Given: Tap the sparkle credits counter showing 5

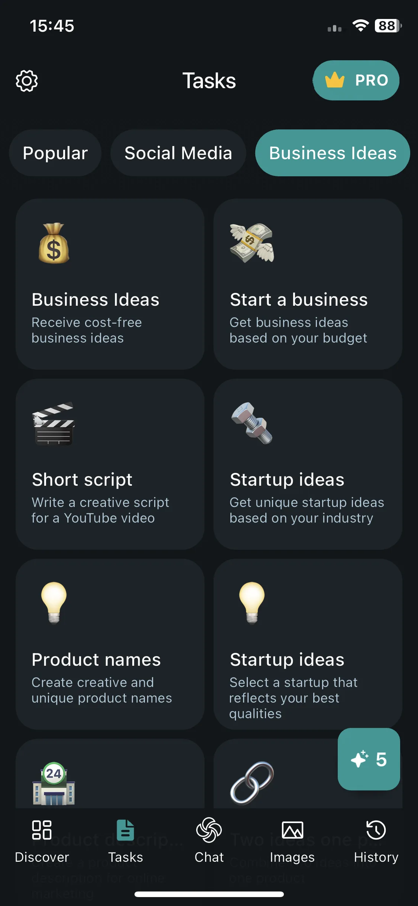Looking at the screenshot, I should pos(369,759).
